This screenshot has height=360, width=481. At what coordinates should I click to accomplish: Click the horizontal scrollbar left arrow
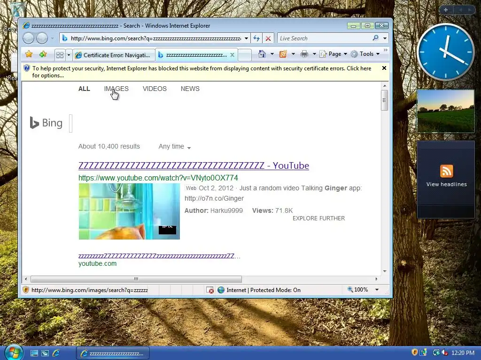(x=26, y=279)
